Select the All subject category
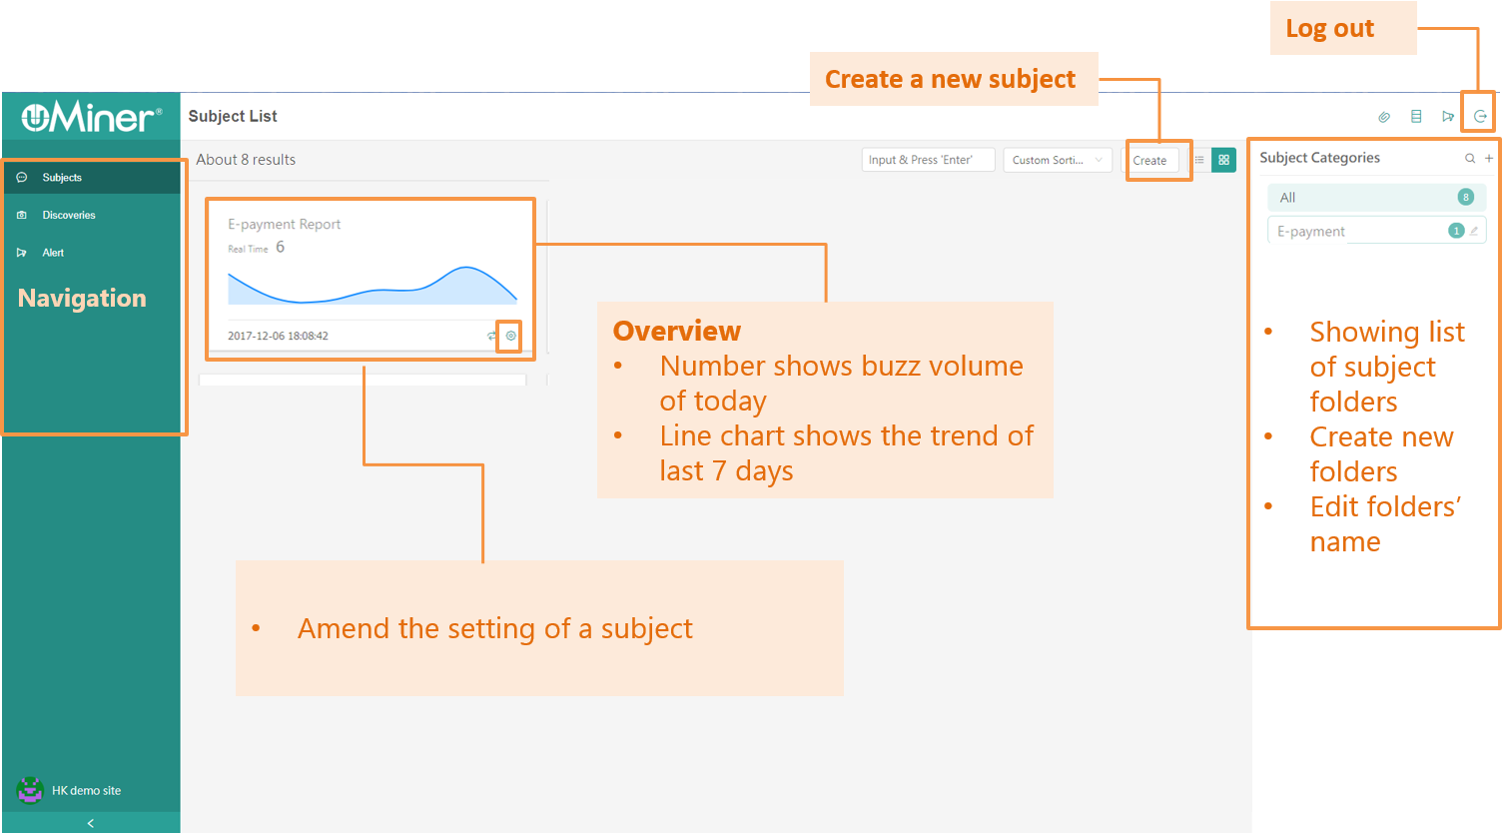1502x833 pixels. point(1376,198)
